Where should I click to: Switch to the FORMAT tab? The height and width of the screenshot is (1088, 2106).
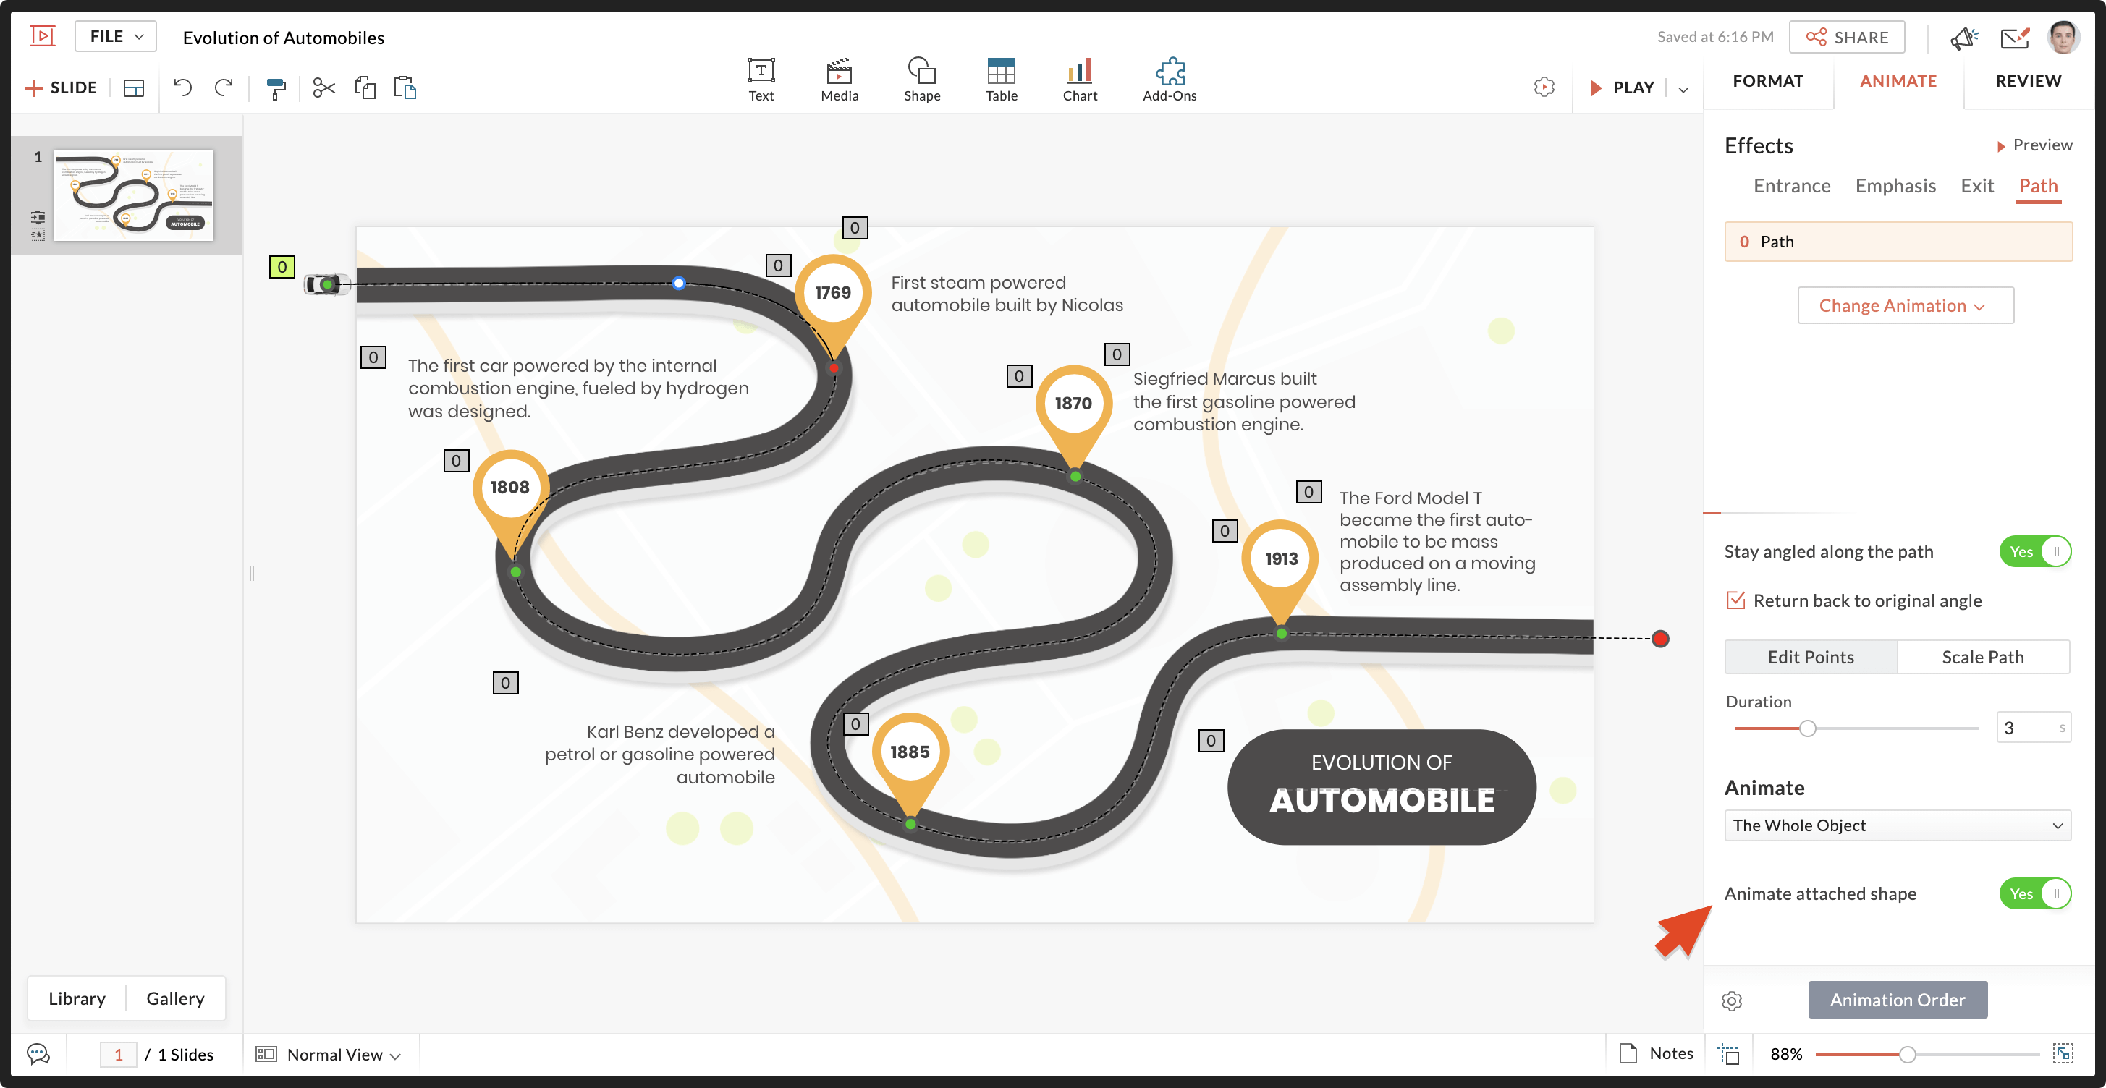click(1767, 81)
